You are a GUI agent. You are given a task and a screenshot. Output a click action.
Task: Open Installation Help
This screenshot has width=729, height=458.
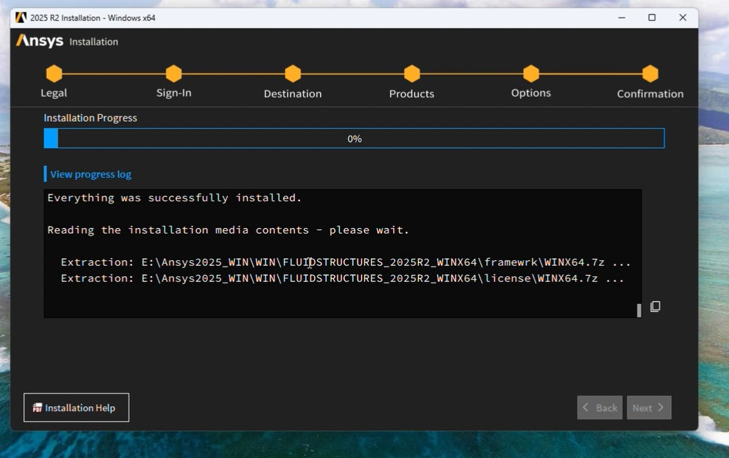pyautogui.click(x=76, y=408)
